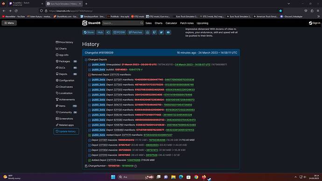Open Packages in the sidebar

pyautogui.click(x=67, y=62)
